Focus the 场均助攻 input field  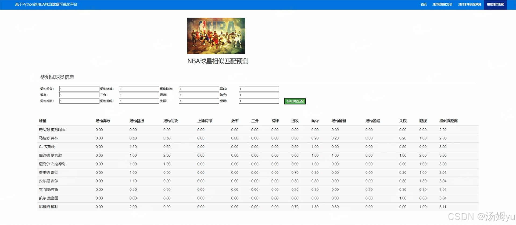click(199, 89)
